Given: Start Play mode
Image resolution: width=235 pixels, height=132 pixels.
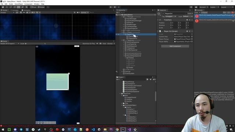Looking at the screenshot, I should (x=111, y=7).
